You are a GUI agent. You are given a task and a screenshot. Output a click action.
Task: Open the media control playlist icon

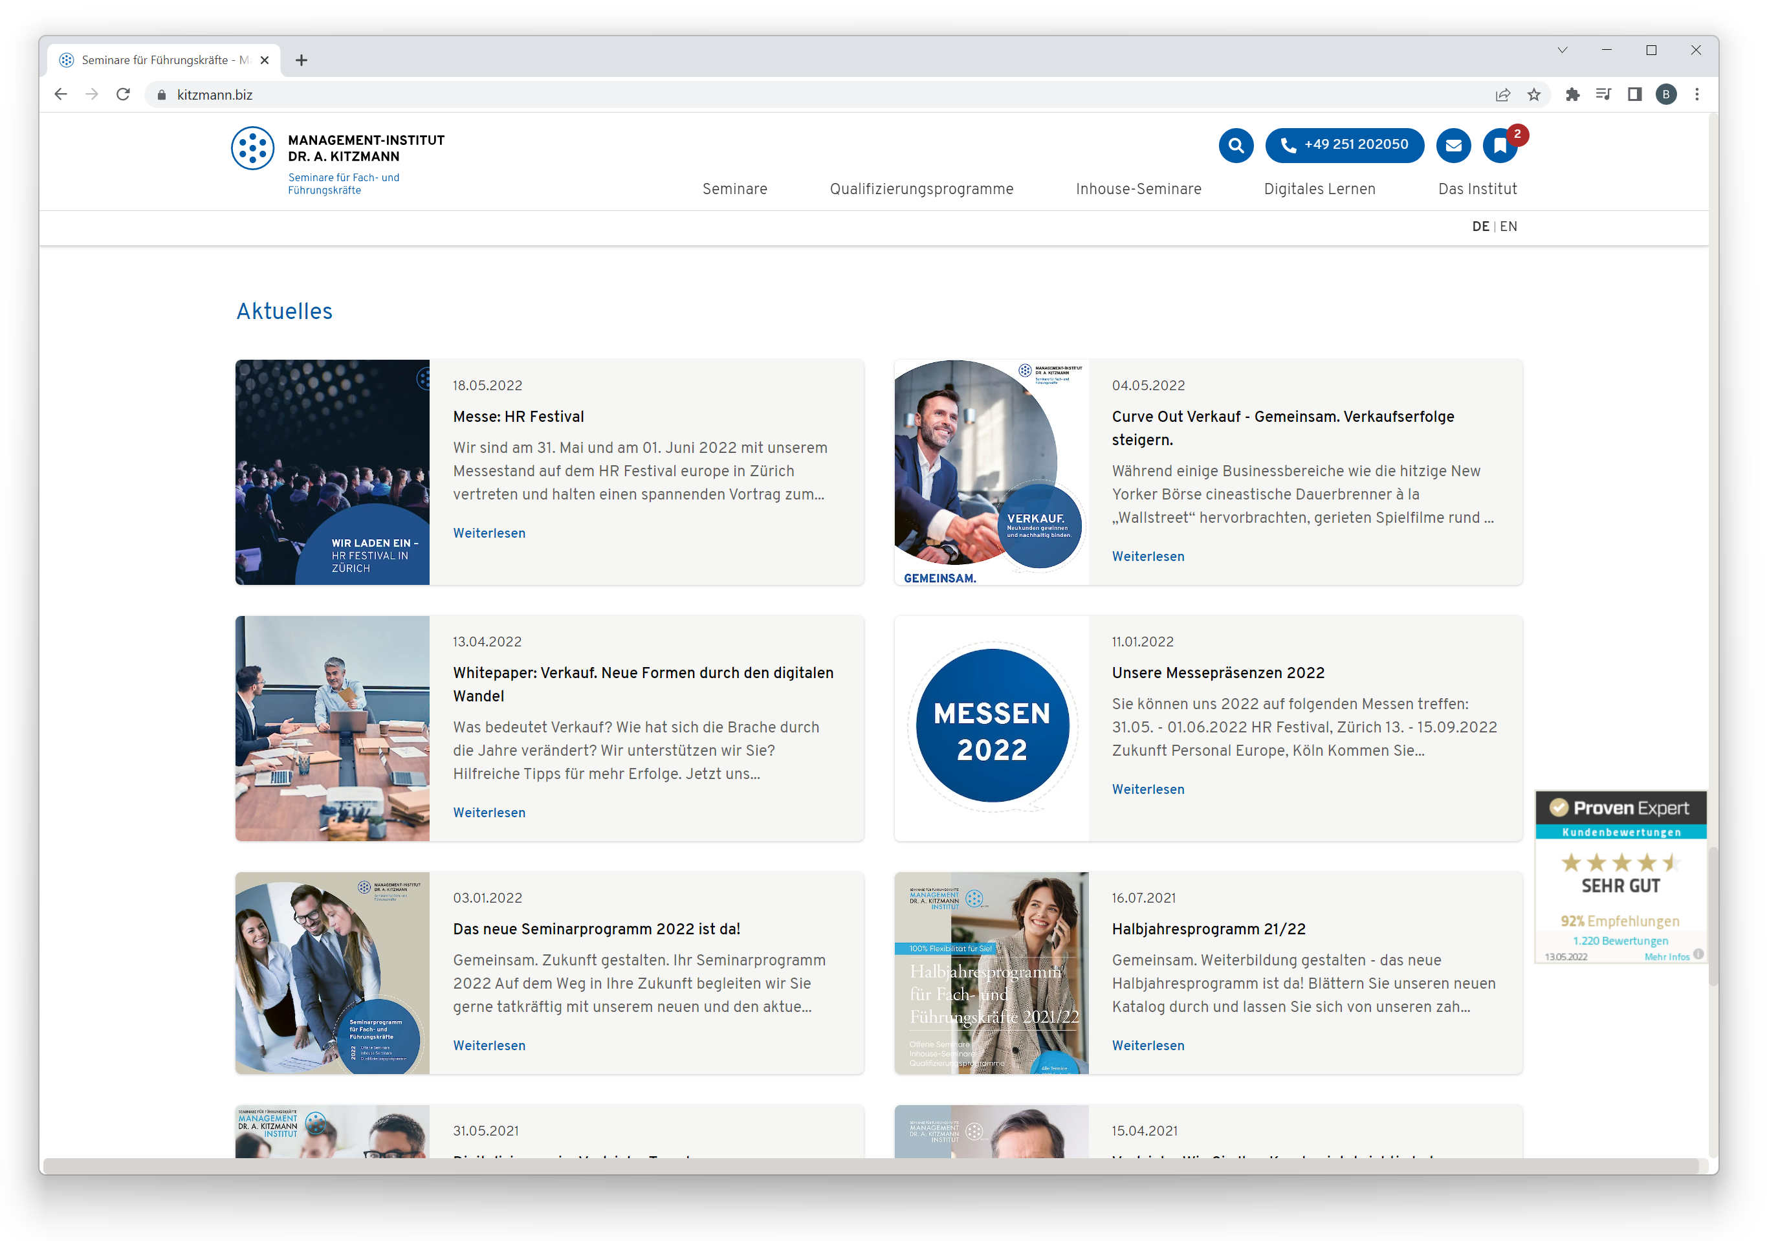[1603, 94]
